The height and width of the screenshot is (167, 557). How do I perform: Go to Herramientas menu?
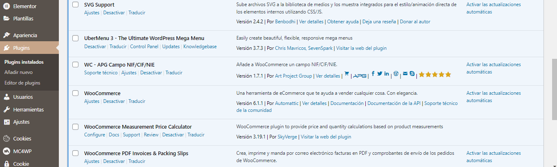click(x=28, y=109)
